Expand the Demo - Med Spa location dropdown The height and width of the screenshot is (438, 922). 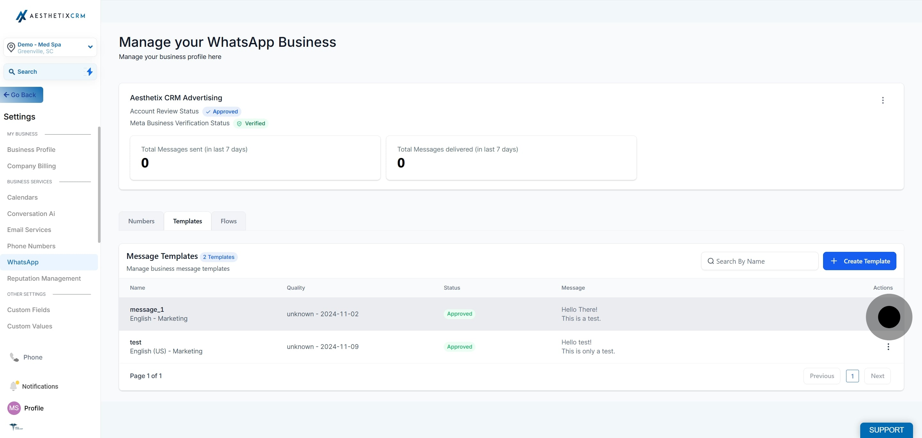click(x=90, y=47)
